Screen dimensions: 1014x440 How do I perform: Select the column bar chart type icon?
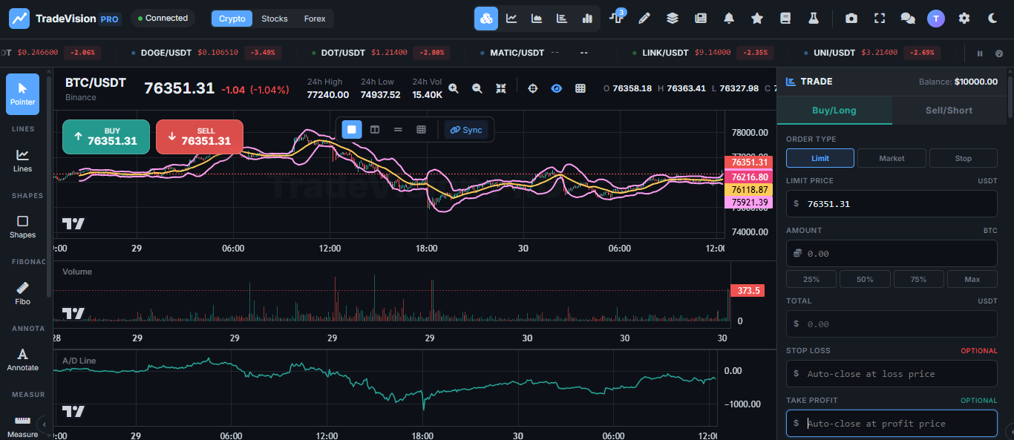pyautogui.click(x=587, y=19)
